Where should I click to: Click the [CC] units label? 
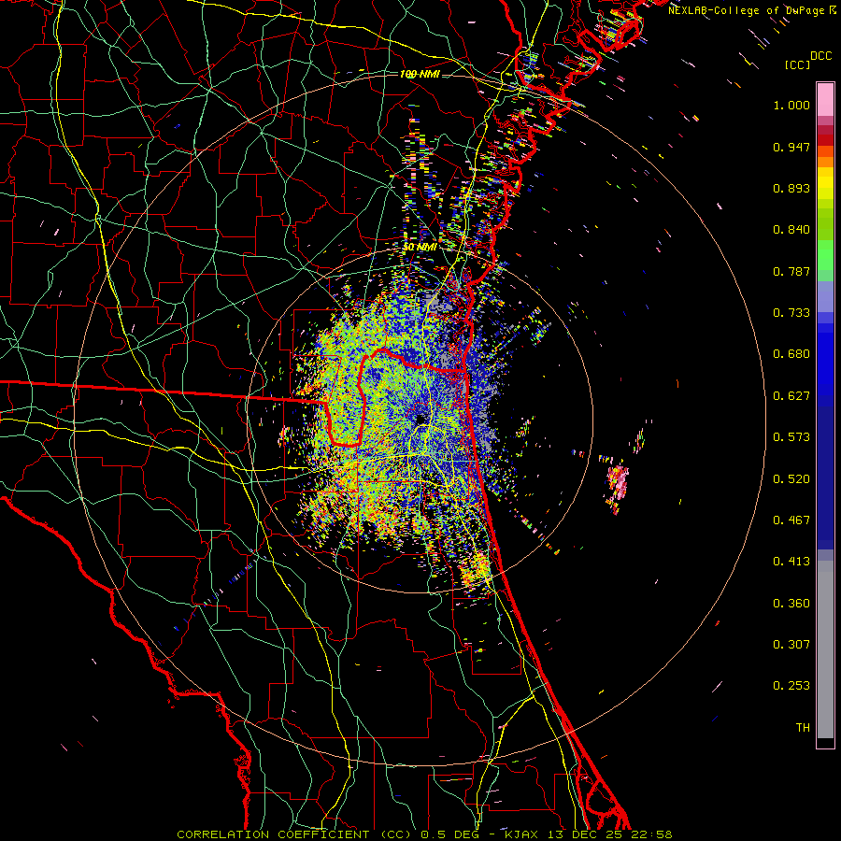pyautogui.click(x=797, y=64)
